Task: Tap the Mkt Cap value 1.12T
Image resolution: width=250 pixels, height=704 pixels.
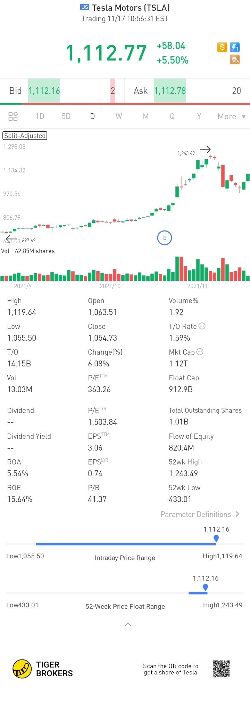Action: [x=178, y=364]
